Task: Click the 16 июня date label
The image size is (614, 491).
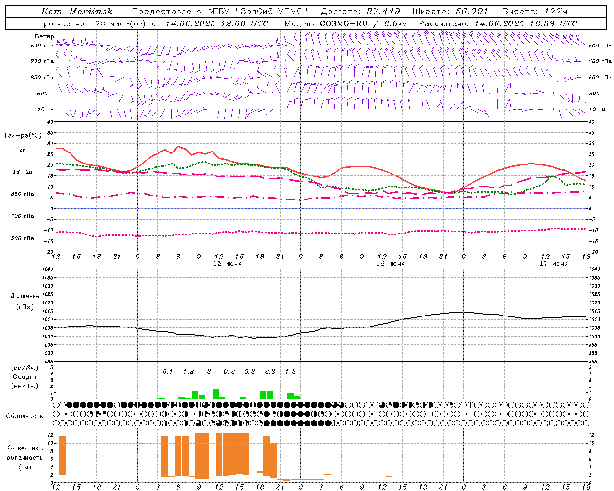Action: tap(390, 264)
